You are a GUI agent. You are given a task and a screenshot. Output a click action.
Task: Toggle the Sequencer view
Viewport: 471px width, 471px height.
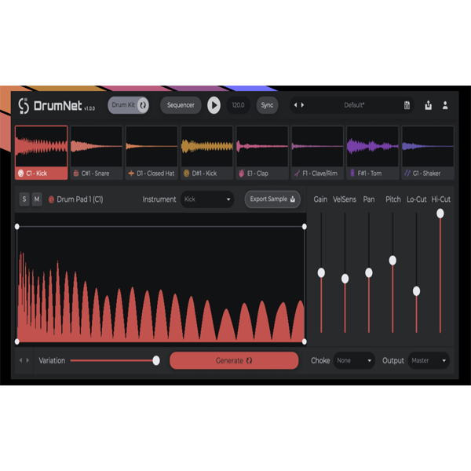pos(181,105)
